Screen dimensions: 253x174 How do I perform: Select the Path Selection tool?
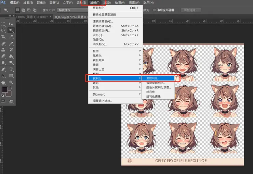tap(3, 75)
